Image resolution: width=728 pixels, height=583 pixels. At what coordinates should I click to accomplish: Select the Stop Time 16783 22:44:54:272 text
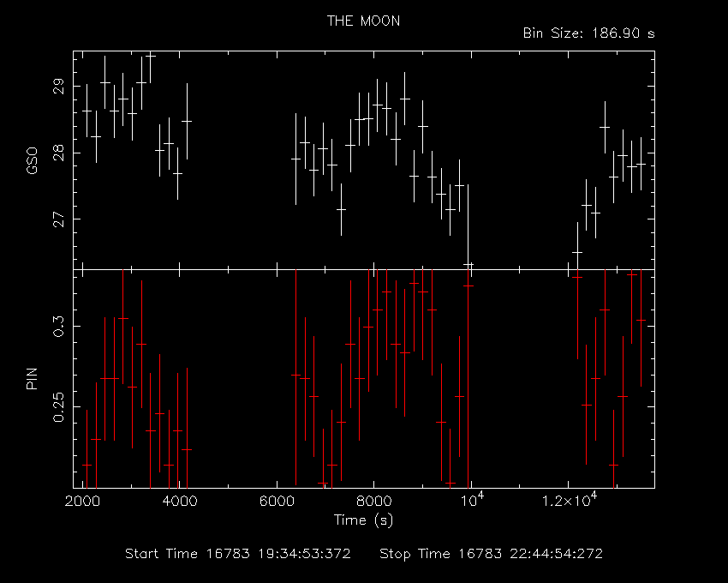pyautogui.click(x=492, y=554)
